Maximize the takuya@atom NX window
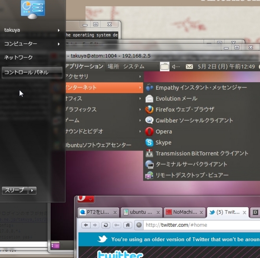The width and height of the screenshot is (260, 258). click(237, 48)
